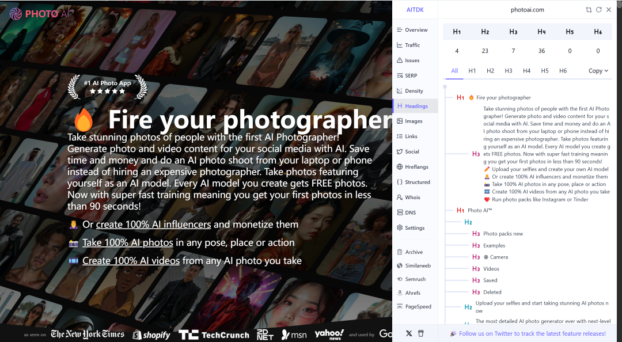The height and width of the screenshot is (342, 622).
Task: Open the Density section
Action: 410,91
